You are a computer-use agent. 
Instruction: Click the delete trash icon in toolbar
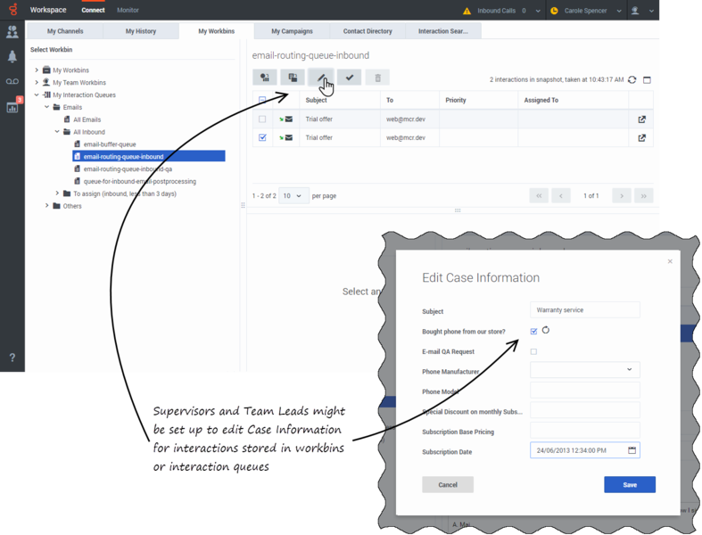click(377, 78)
